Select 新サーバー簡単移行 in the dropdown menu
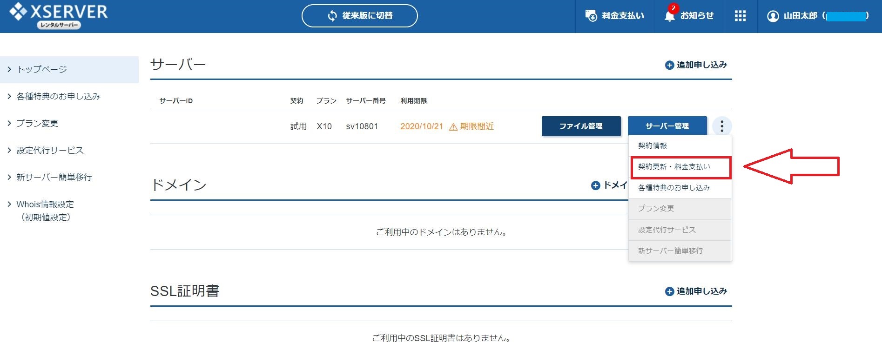 click(680, 251)
